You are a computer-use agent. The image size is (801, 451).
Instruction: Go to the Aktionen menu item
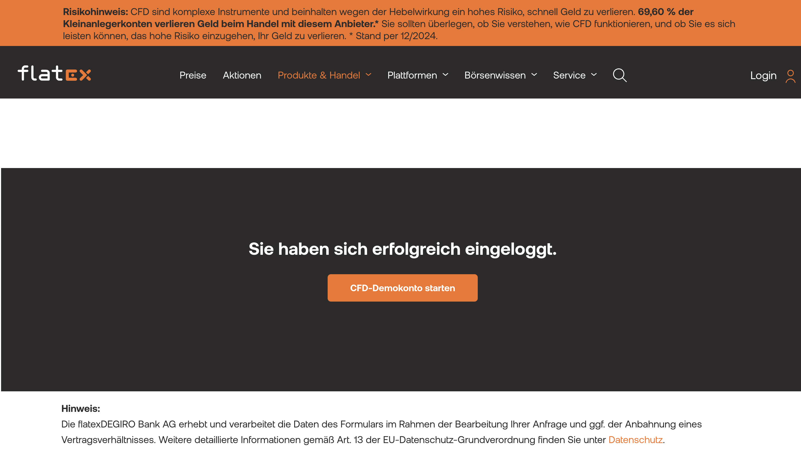[x=242, y=75]
